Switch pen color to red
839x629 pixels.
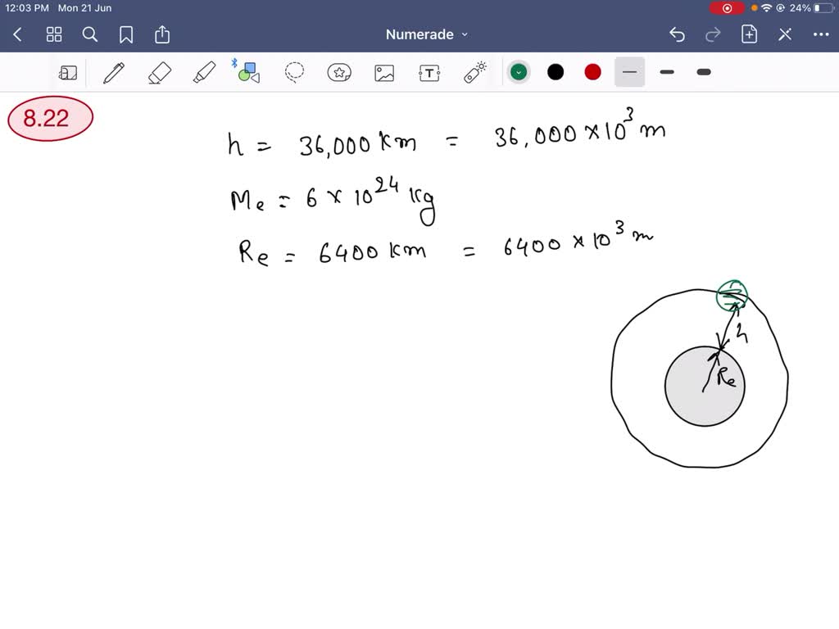coord(592,72)
